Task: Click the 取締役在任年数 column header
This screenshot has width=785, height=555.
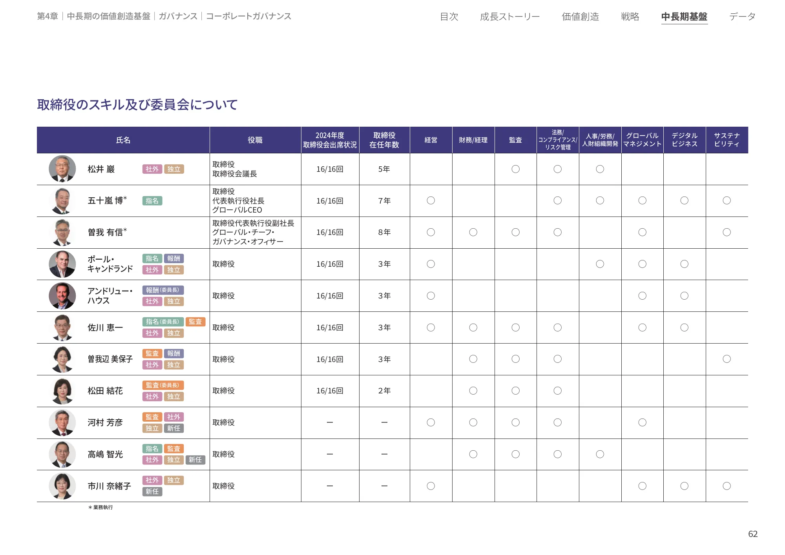Action: coord(384,140)
